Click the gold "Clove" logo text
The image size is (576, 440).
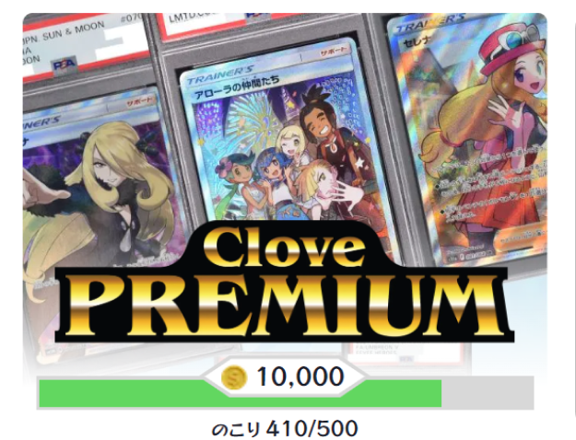click(x=285, y=246)
